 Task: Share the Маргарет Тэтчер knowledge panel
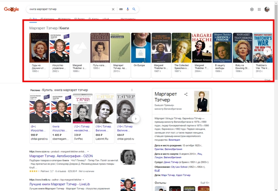click(x=186, y=94)
